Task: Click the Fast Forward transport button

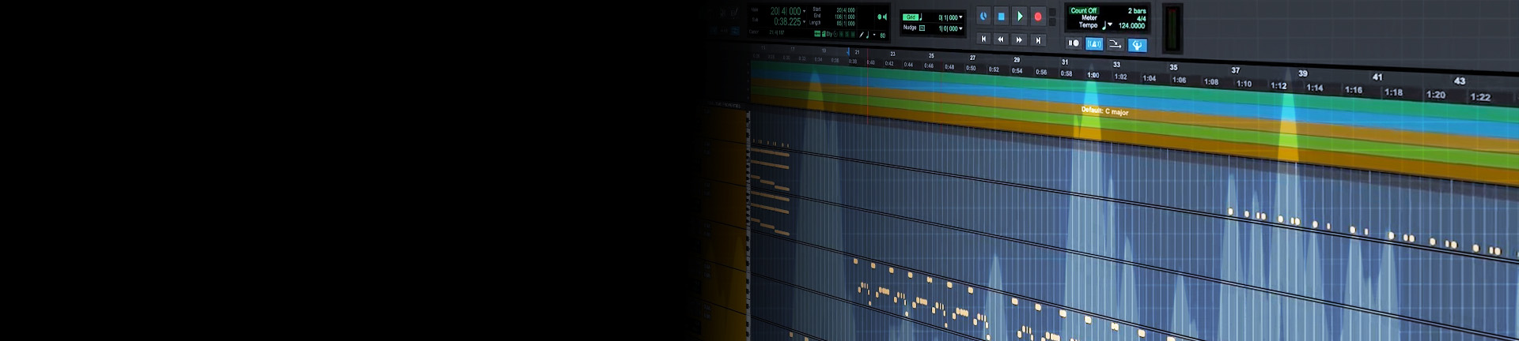Action: (1019, 40)
